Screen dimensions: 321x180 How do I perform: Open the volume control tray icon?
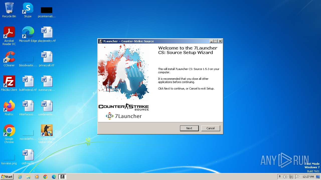pos(285,177)
